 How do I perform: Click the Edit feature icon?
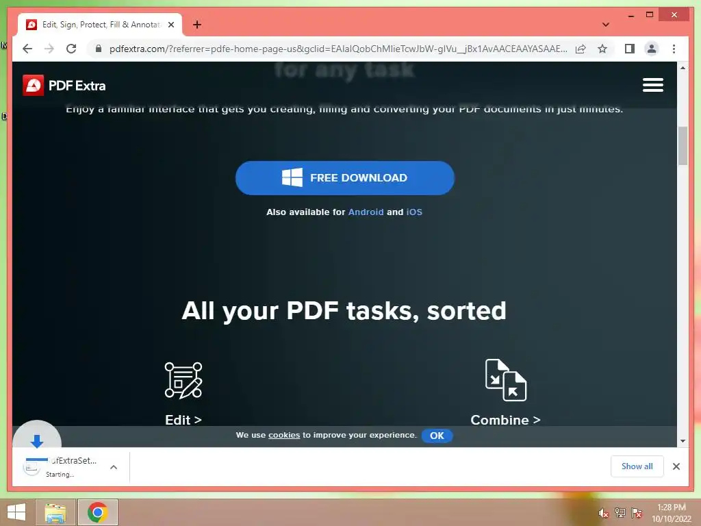pos(183,380)
